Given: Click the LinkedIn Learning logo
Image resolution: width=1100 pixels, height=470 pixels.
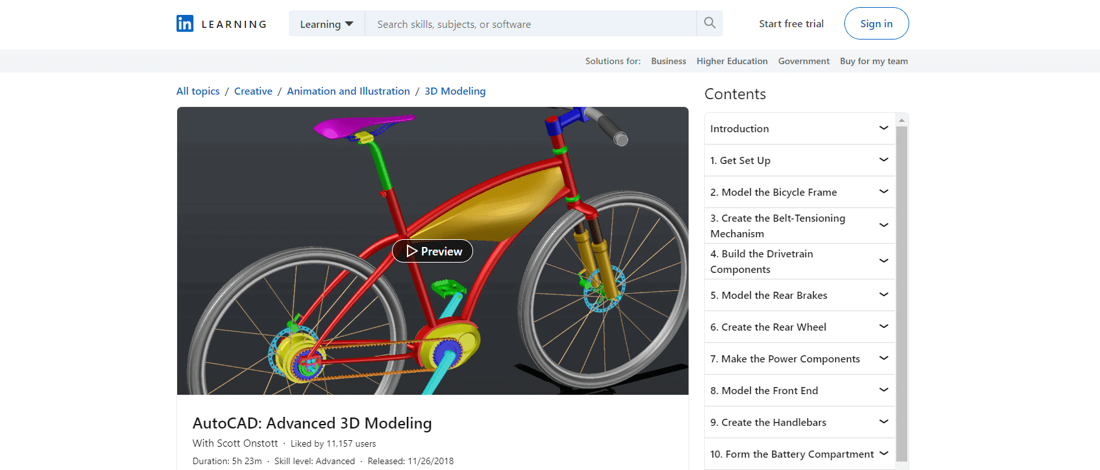Looking at the screenshot, I should click(221, 24).
